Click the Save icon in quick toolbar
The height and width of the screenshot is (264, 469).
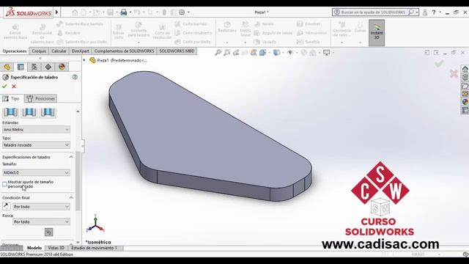coord(111,12)
